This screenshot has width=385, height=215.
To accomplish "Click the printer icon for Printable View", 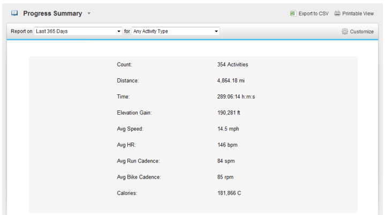I will point(337,13).
